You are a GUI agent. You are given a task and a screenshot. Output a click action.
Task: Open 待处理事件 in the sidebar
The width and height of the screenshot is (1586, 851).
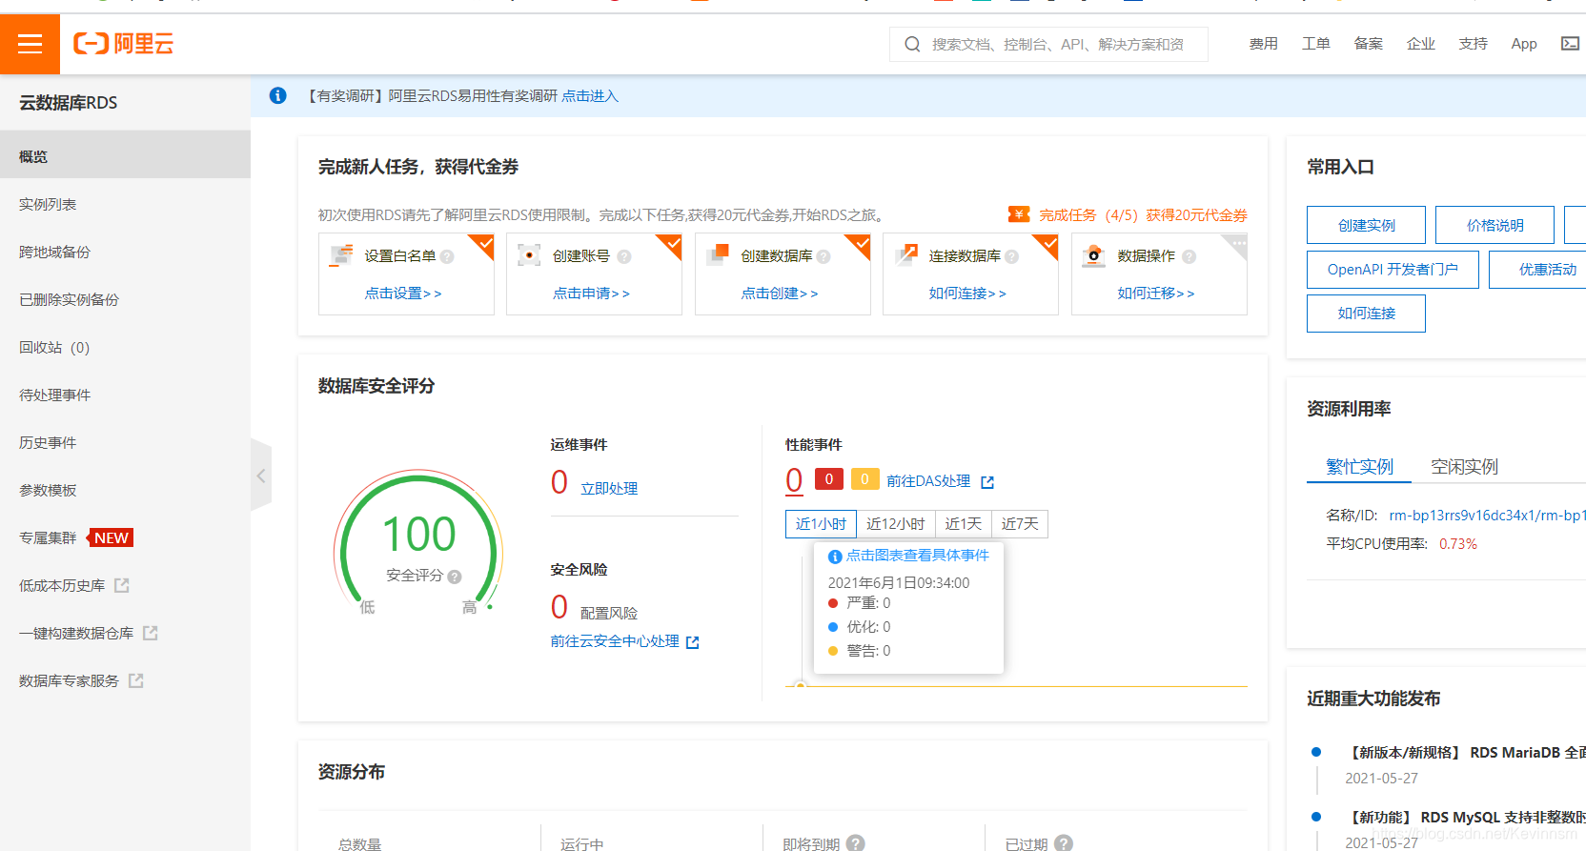[x=125, y=395]
